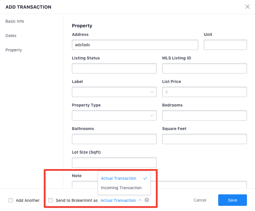Screen dimensions: 255x211
Task: Cancel the new transaction
Action: point(200,200)
